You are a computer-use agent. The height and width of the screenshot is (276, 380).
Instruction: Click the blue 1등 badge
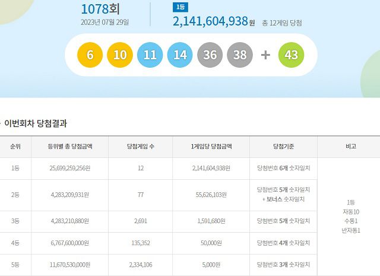coord(180,7)
